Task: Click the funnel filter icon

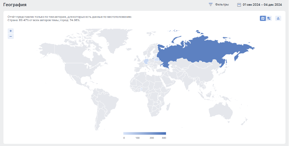Action: [211, 4]
